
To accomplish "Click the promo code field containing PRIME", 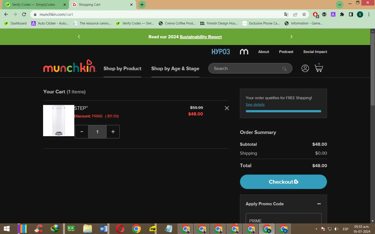I will point(283,219).
